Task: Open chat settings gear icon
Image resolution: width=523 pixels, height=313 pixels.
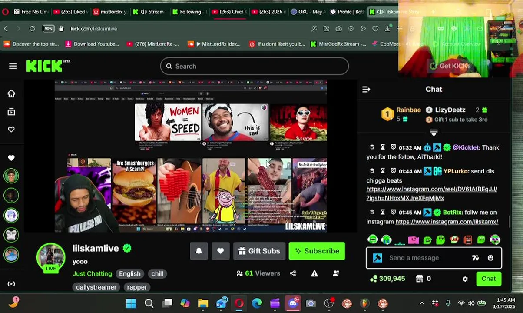Action: 465,279
